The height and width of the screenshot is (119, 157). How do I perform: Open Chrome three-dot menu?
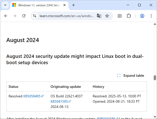tap(151, 16)
